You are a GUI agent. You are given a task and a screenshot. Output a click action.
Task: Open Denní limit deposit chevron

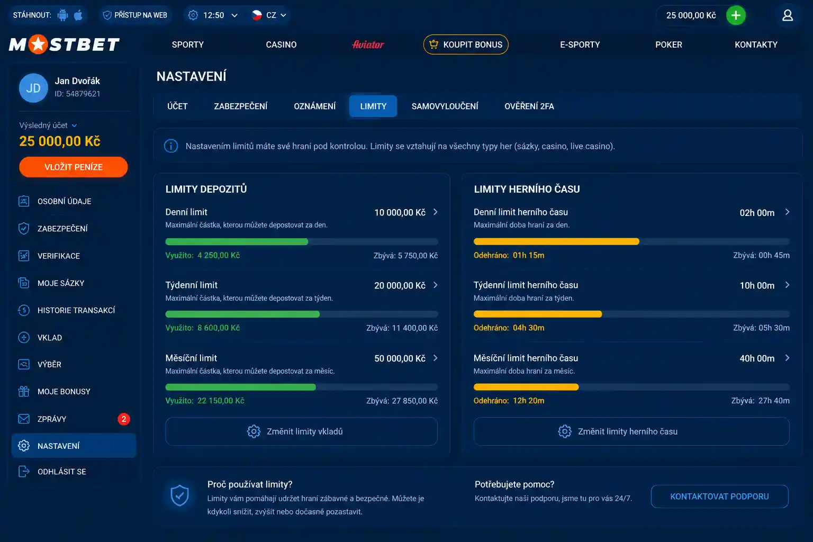436,212
